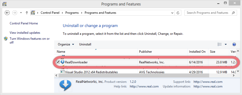Click the RealDownloader blue arrow icon

point(62,62)
